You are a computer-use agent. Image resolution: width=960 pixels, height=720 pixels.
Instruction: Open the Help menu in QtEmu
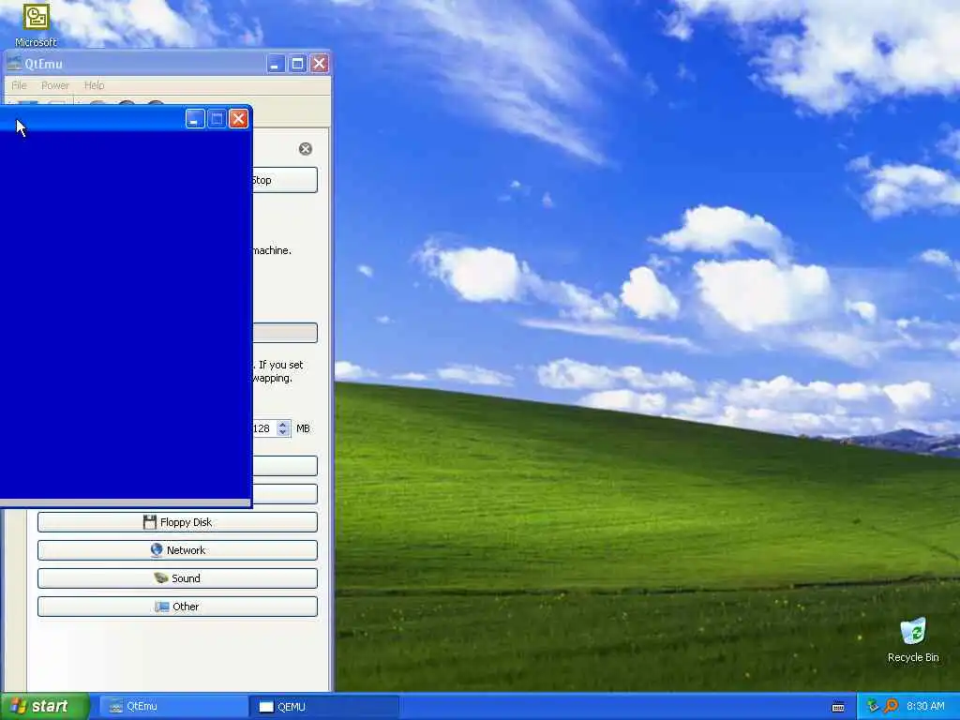(94, 85)
